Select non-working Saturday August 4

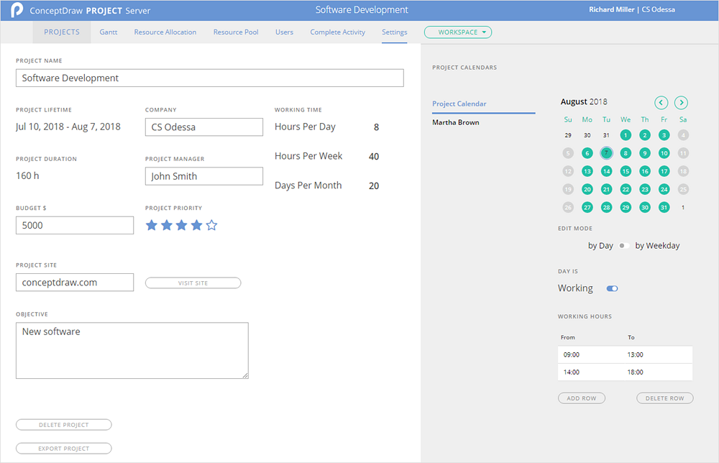point(683,135)
